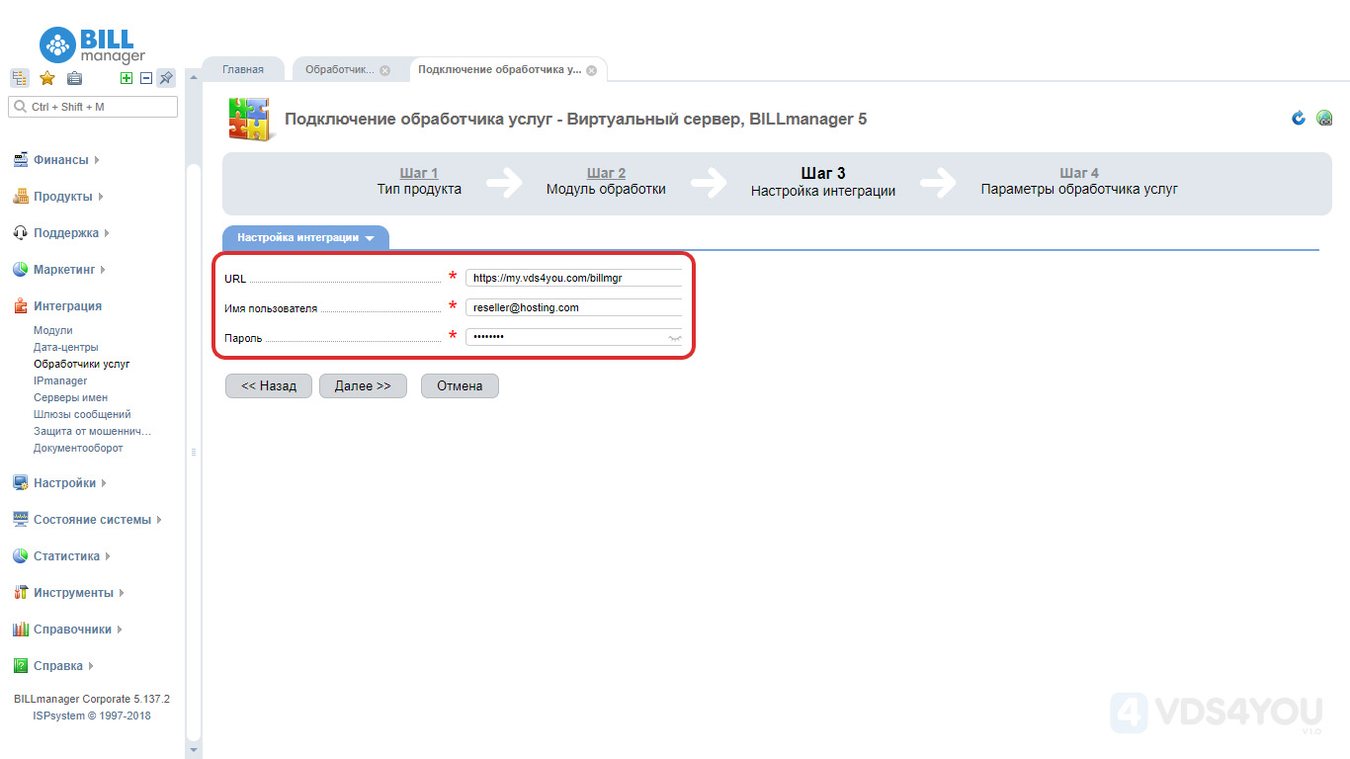Image resolution: width=1350 pixels, height=759 pixels.
Task: Click the sidebar scrollbar down arrow
Action: tap(194, 751)
